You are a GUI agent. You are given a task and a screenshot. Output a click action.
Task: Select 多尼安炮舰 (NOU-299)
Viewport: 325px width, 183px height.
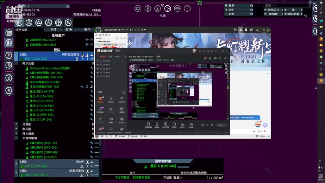(x=45, y=82)
